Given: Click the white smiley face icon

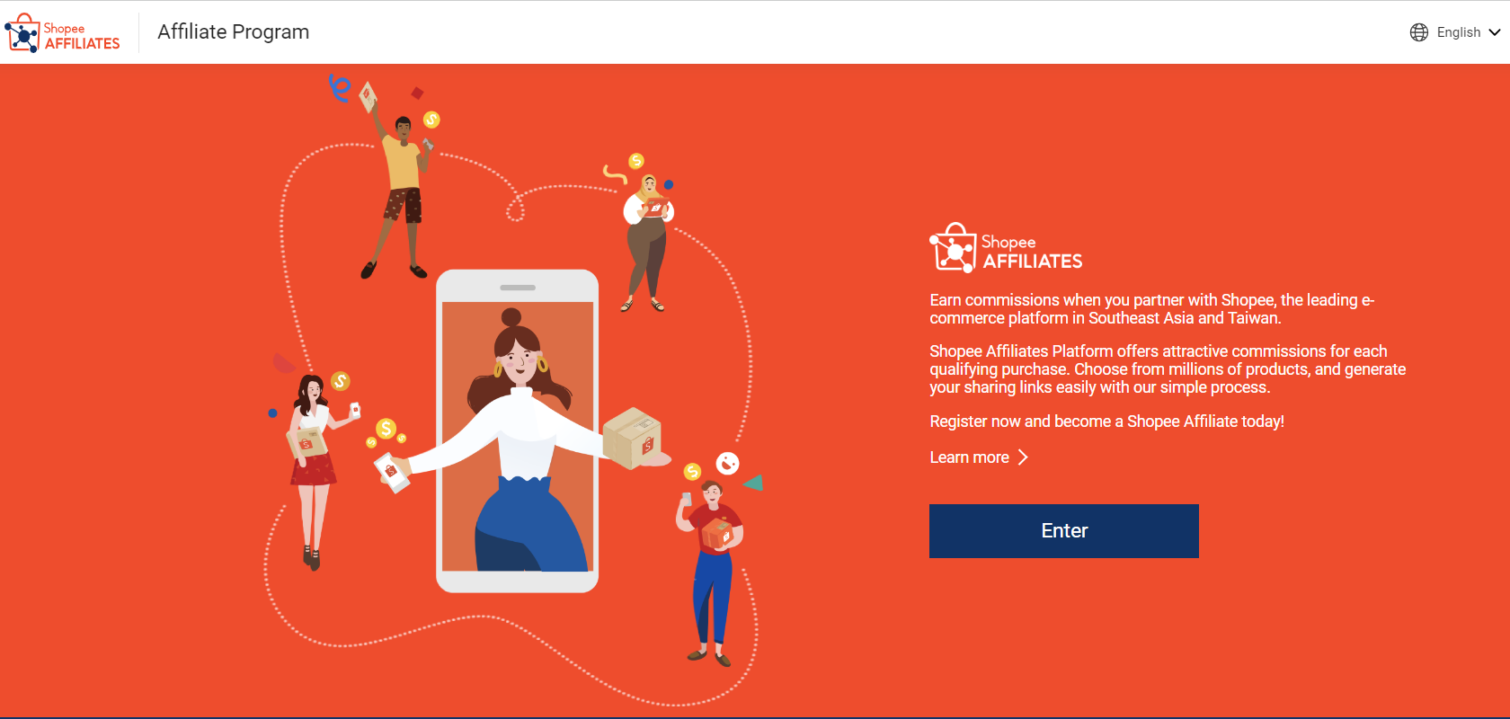Looking at the screenshot, I should pyautogui.click(x=727, y=464).
